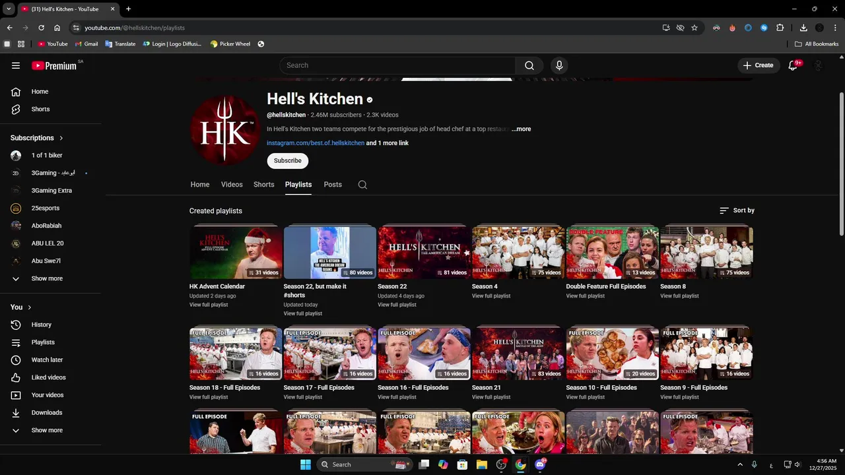Click the Hell's Kitchen channel avatar

[x=224, y=129]
